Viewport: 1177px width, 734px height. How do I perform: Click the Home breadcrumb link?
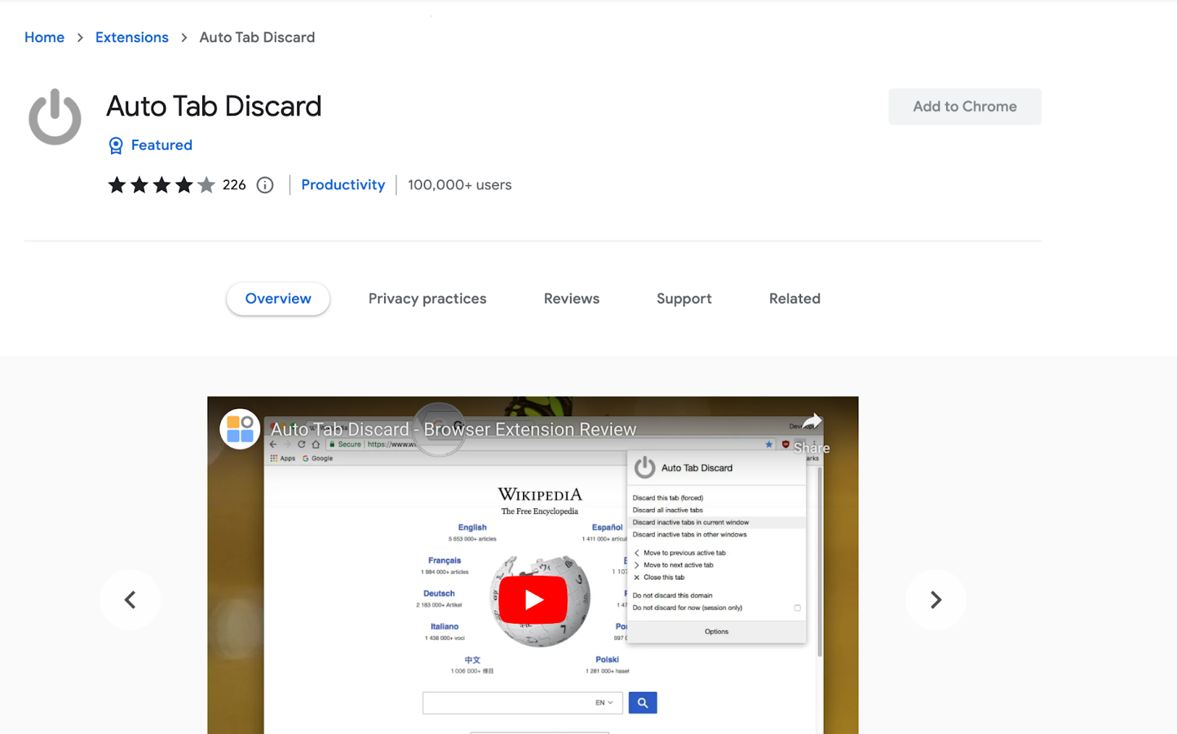pyautogui.click(x=44, y=38)
